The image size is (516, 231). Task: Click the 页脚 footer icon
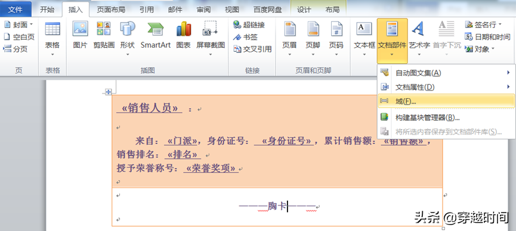(x=313, y=29)
